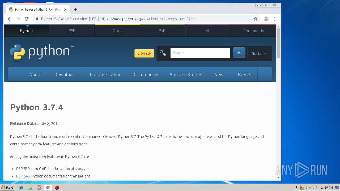Click the red Opera icon in taskbar
Image resolution: width=340 pixels, height=191 pixels.
tap(57, 188)
